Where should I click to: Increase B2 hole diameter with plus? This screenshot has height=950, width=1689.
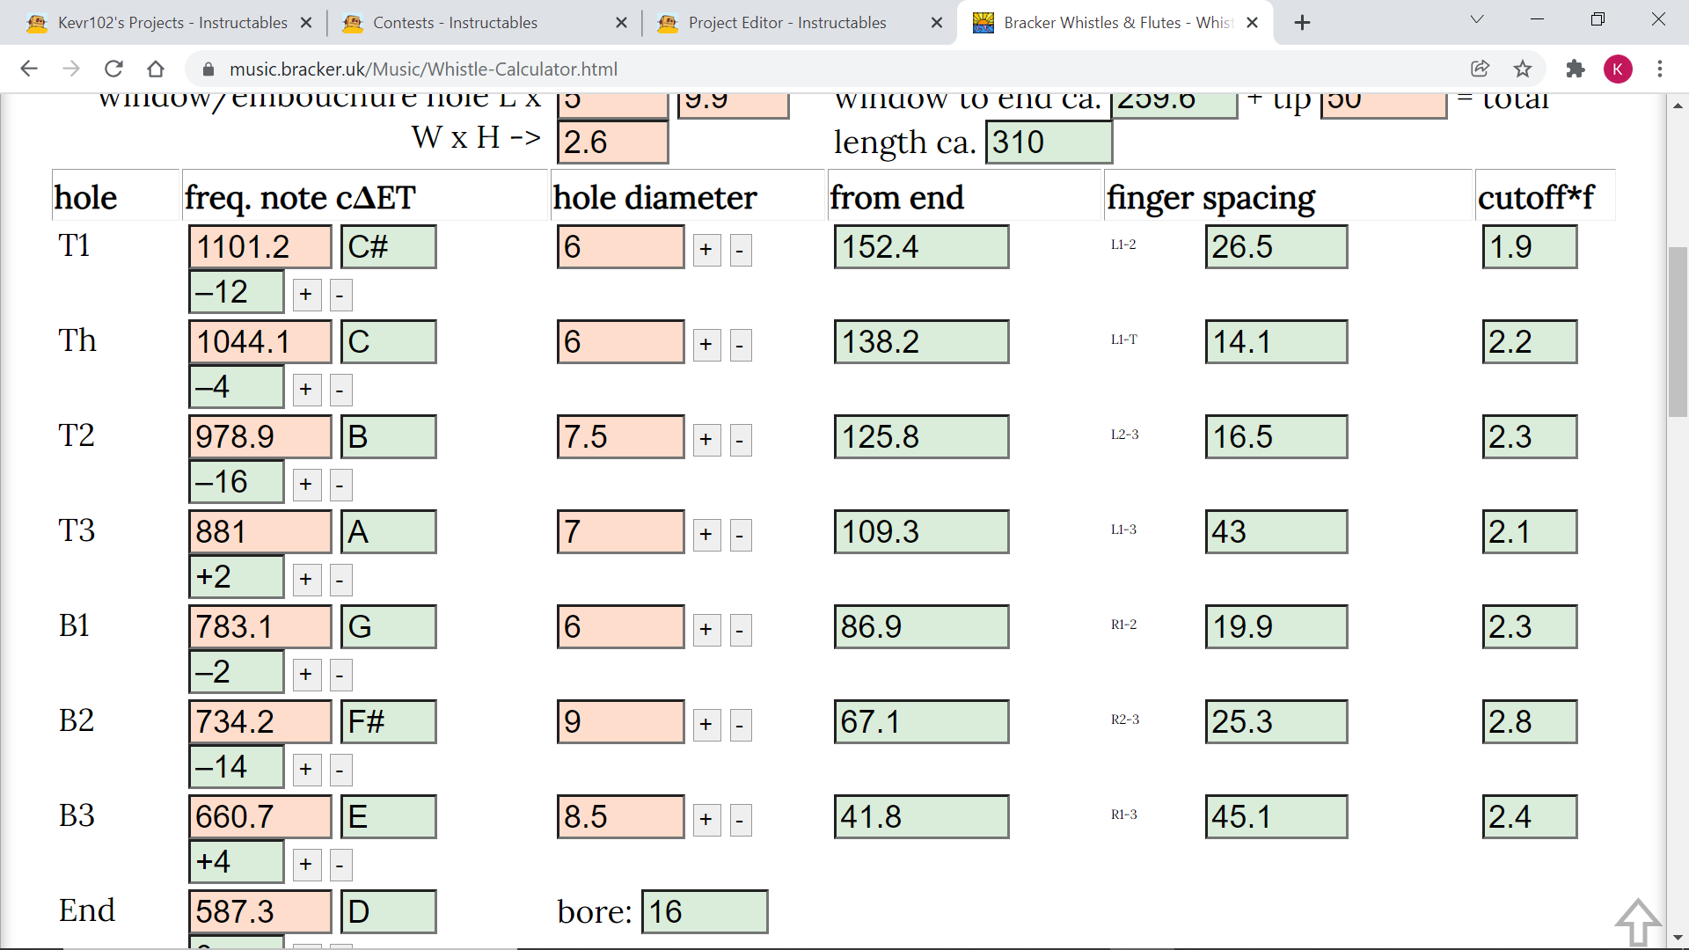tap(706, 725)
